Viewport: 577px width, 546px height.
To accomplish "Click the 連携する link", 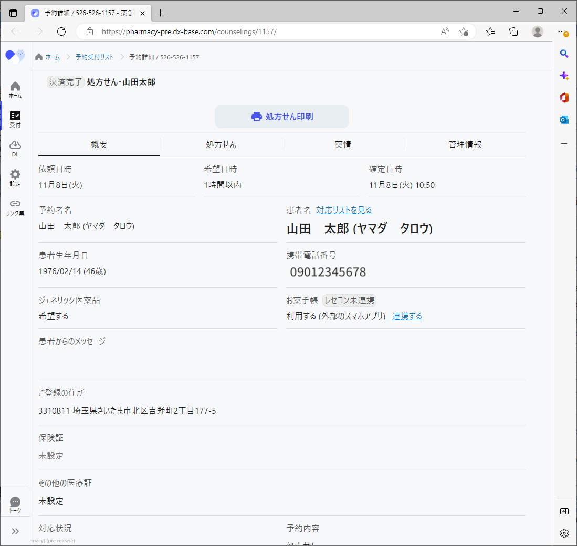I will [407, 316].
